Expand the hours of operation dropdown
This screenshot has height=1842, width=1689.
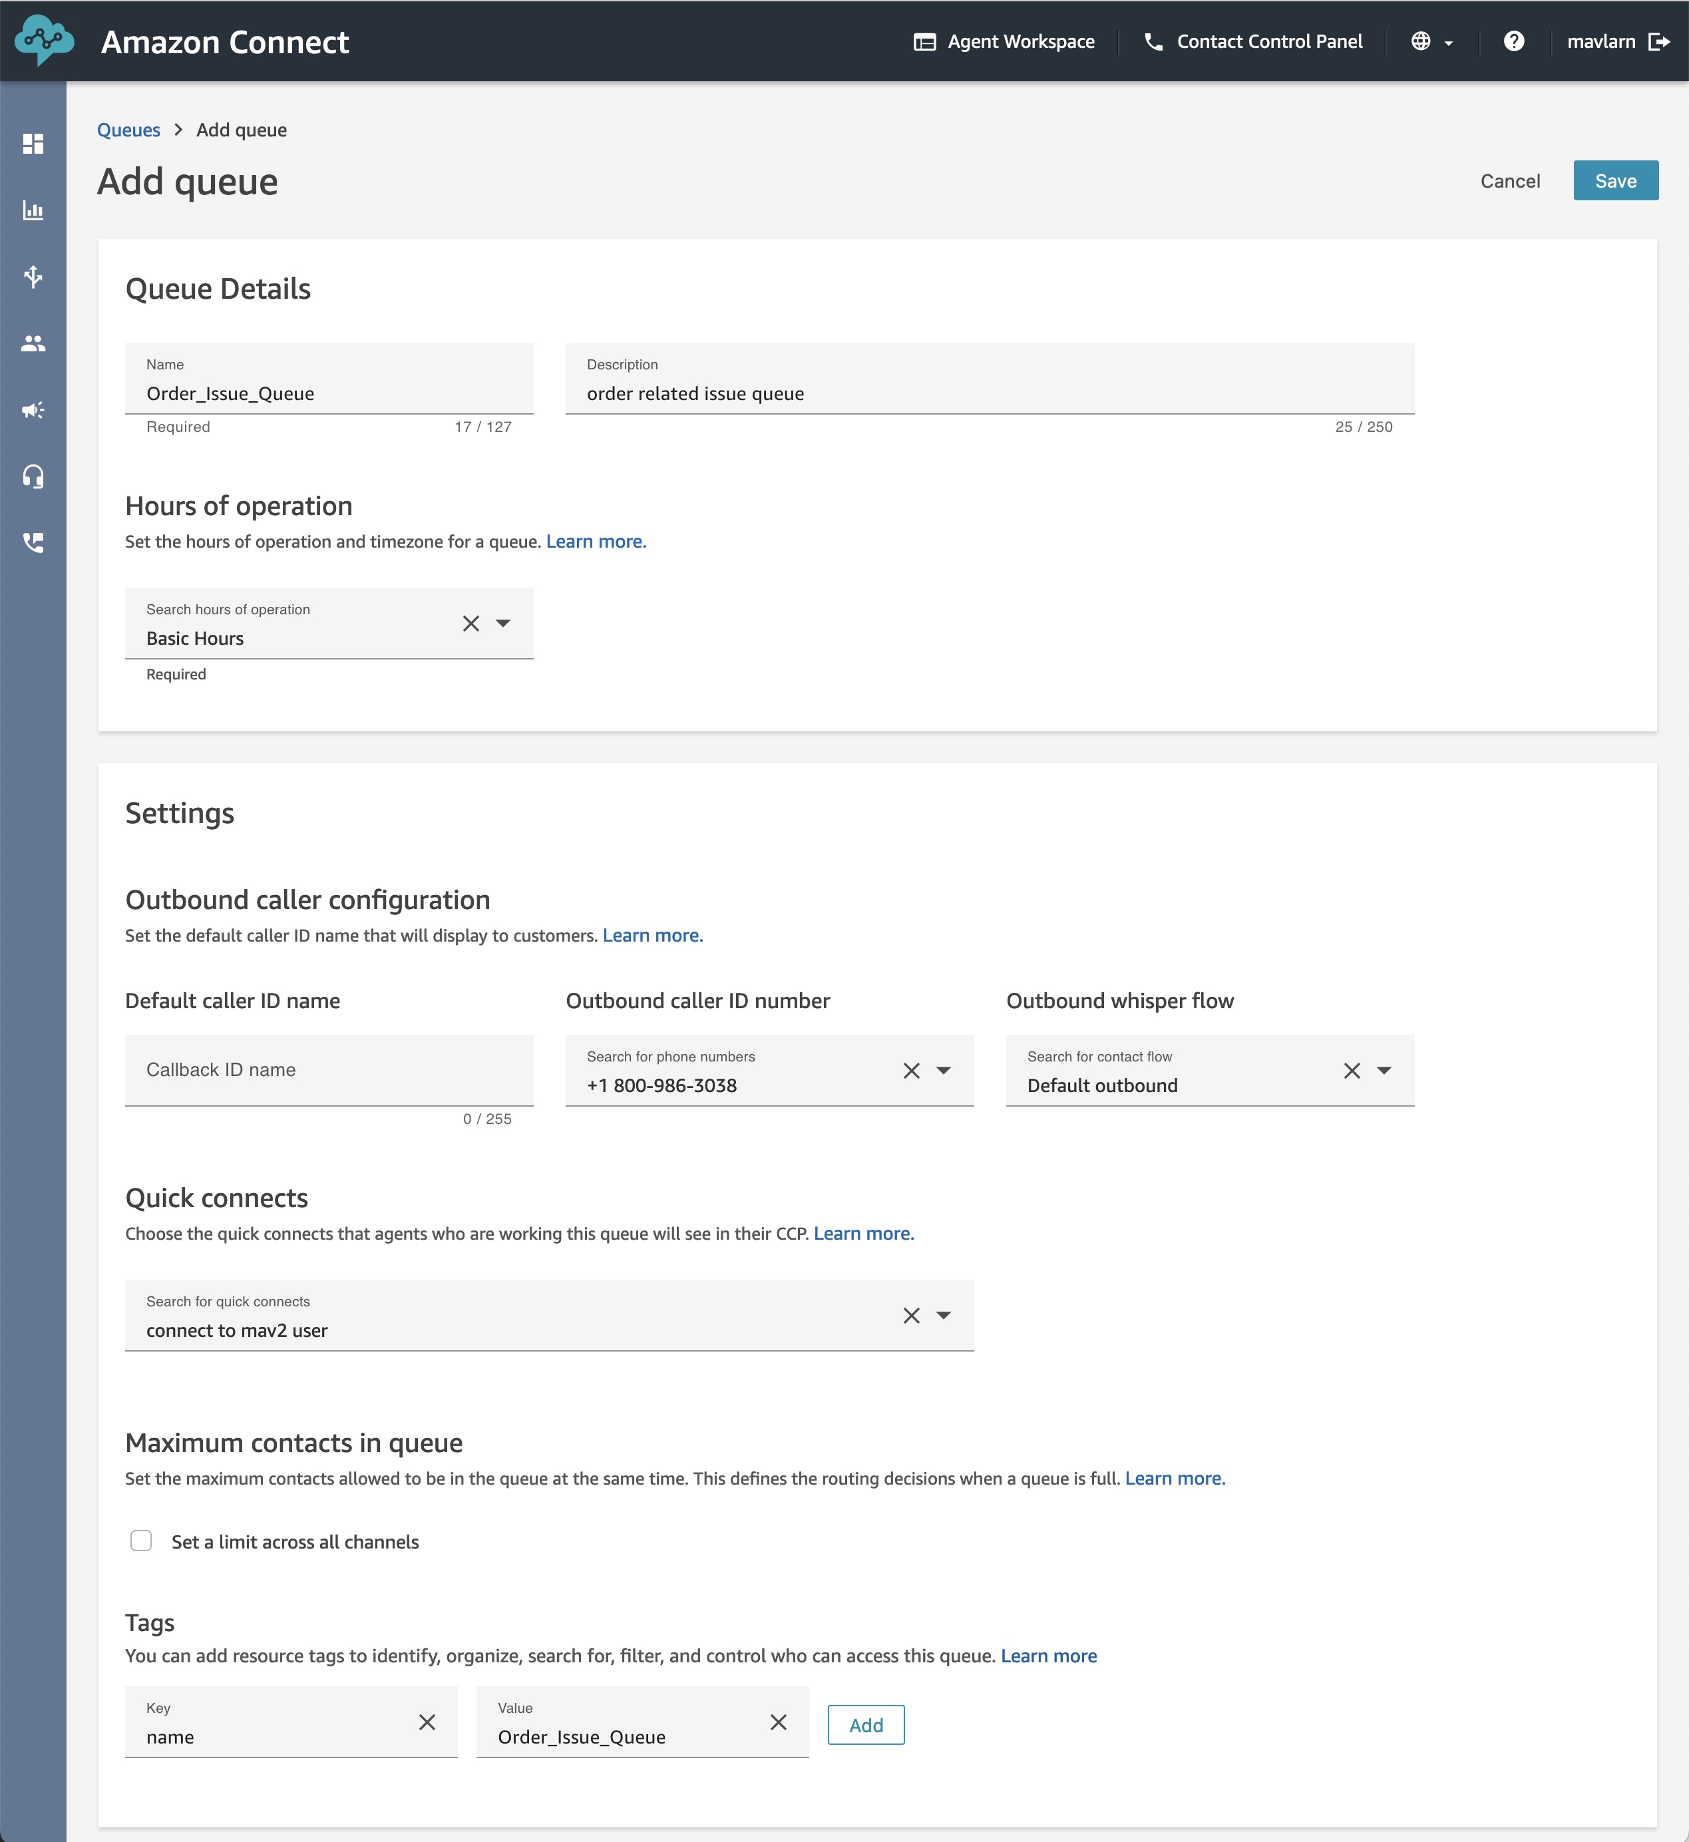(x=502, y=623)
